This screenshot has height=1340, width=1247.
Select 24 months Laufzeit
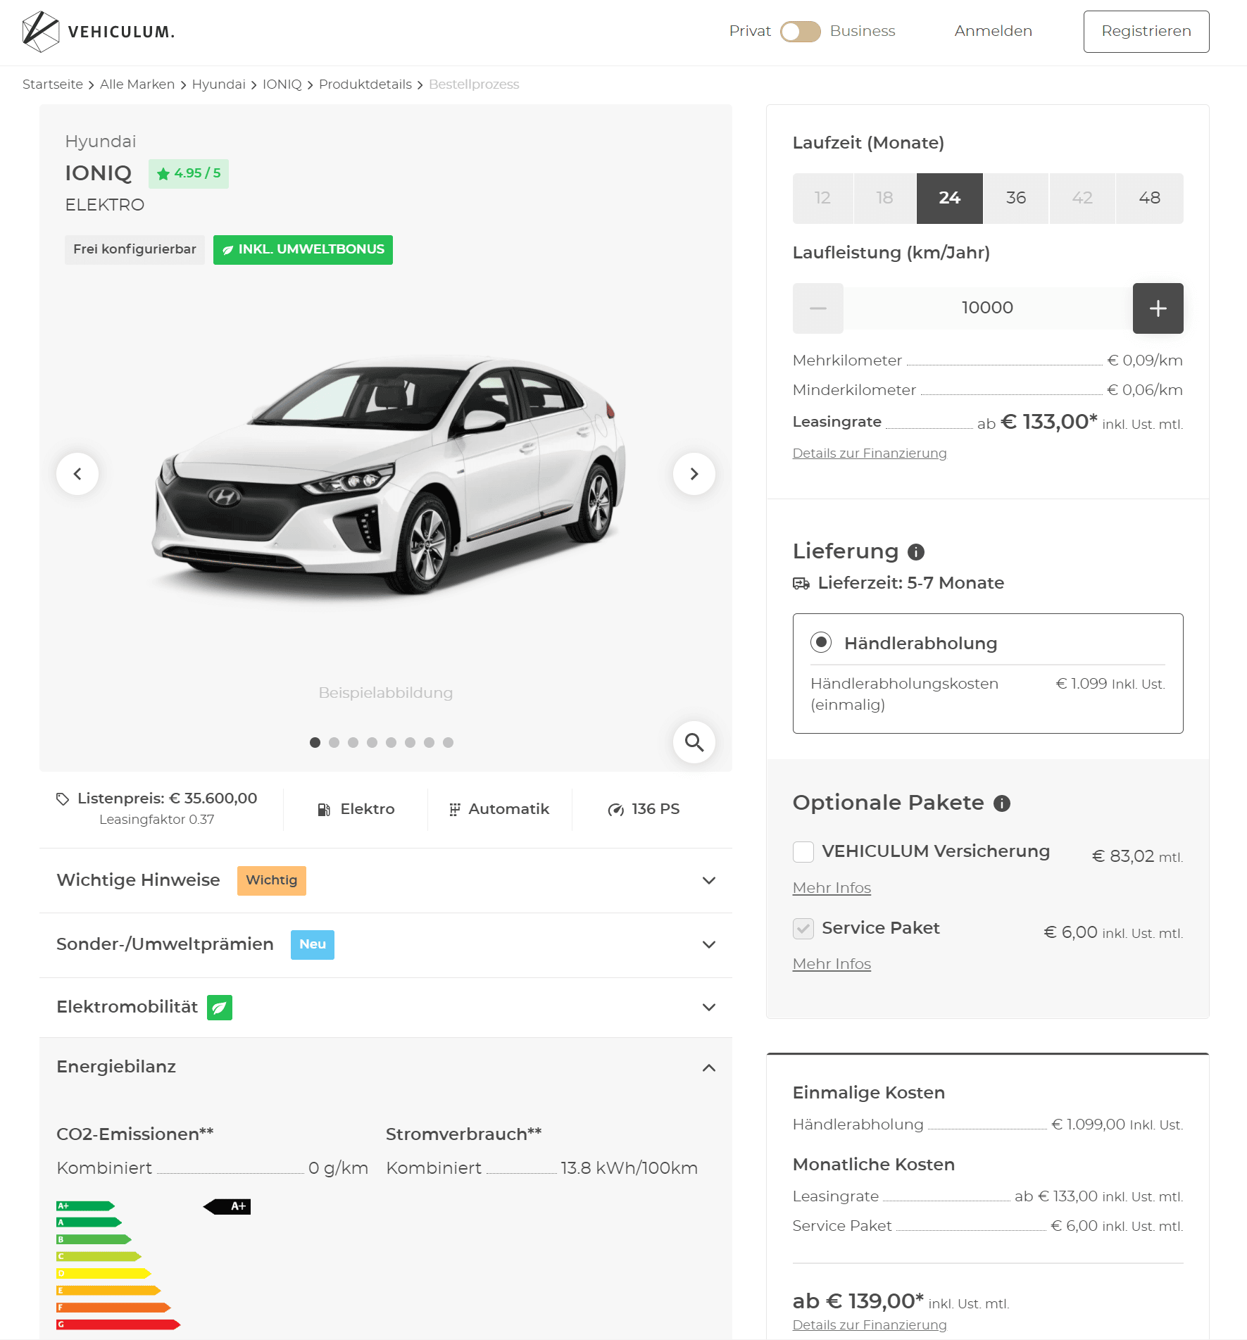click(x=949, y=199)
